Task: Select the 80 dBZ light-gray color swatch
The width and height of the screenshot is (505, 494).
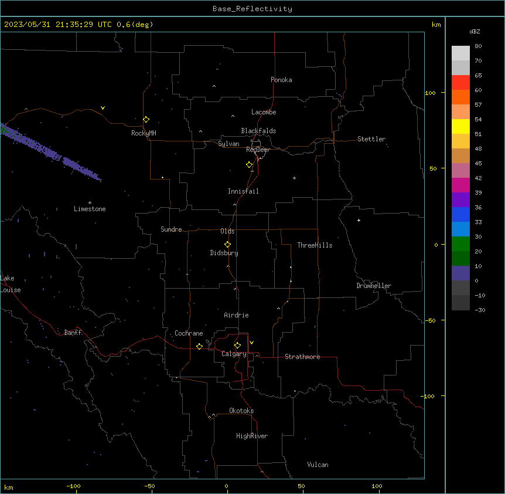Action: pos(460,53)
